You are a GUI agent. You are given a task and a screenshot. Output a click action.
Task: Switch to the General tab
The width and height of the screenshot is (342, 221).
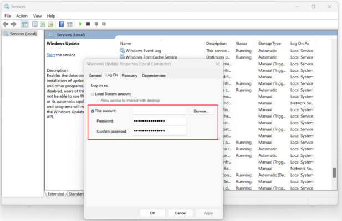point(95,76)
